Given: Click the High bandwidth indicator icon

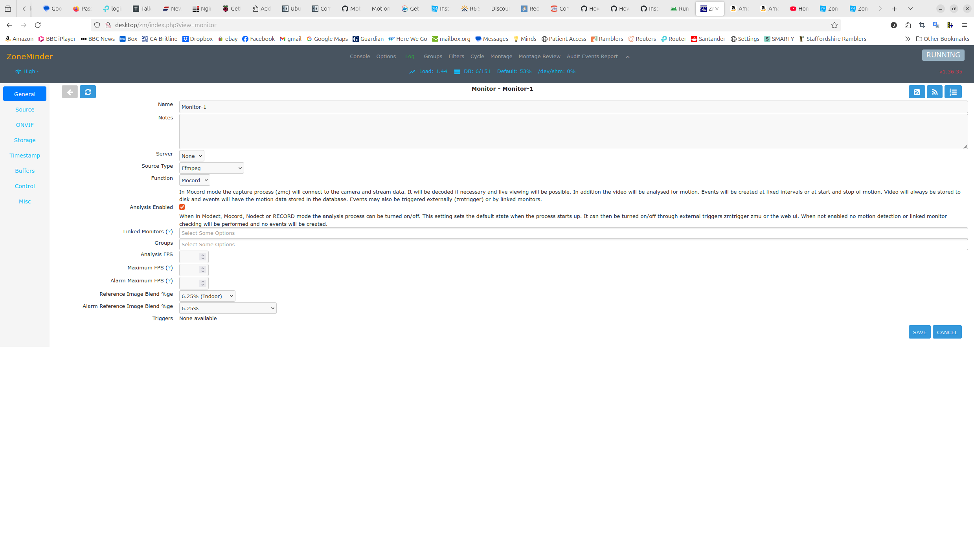Looking at the screenshot, I should click(x=18, y=71).
